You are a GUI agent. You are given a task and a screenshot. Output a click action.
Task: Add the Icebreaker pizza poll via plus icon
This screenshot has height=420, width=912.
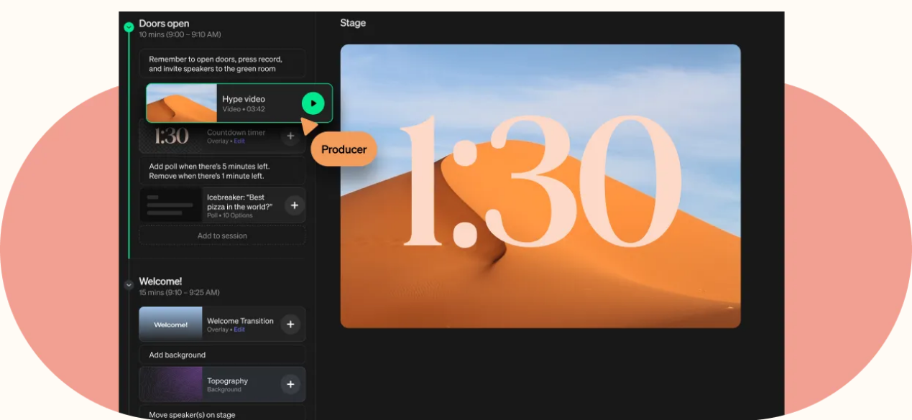[294, 205]
